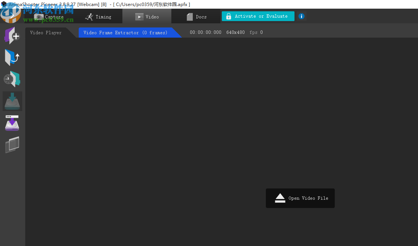Open recent projects clock folder icon

[12, 79]
